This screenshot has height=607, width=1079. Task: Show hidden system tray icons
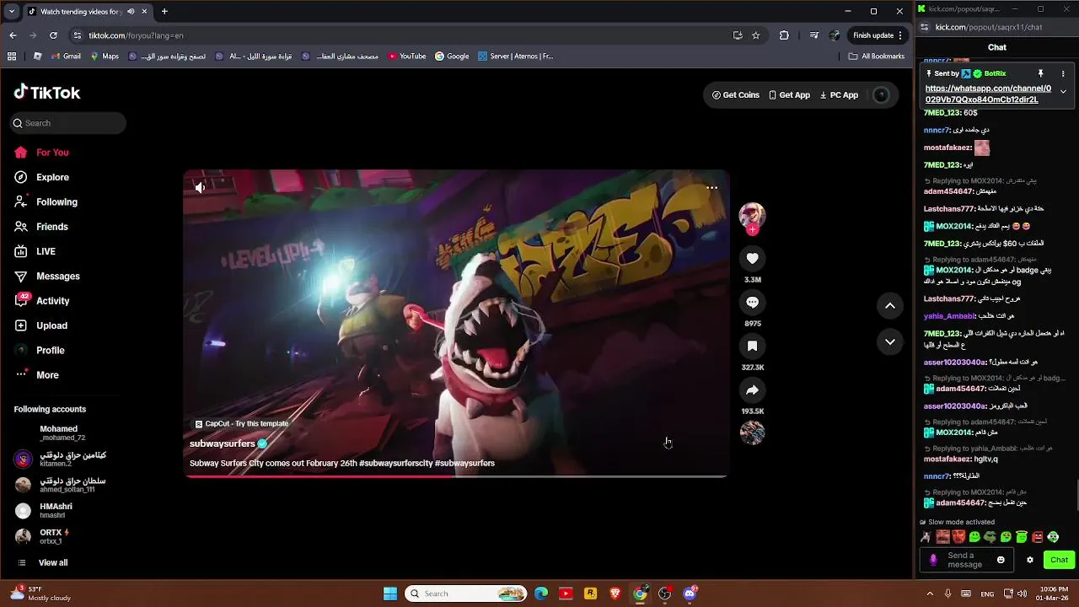click(x=930, y=594)
